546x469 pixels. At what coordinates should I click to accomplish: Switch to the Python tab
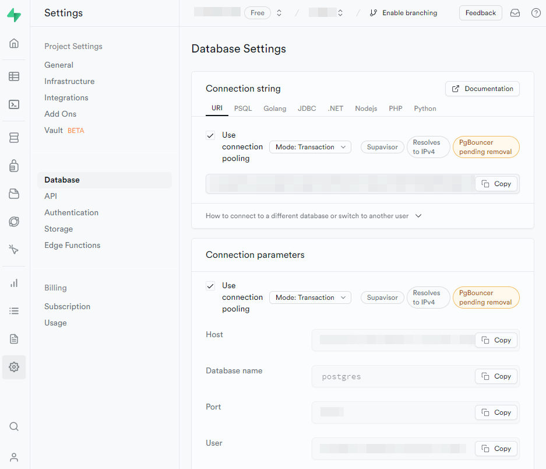pos(425,108)
